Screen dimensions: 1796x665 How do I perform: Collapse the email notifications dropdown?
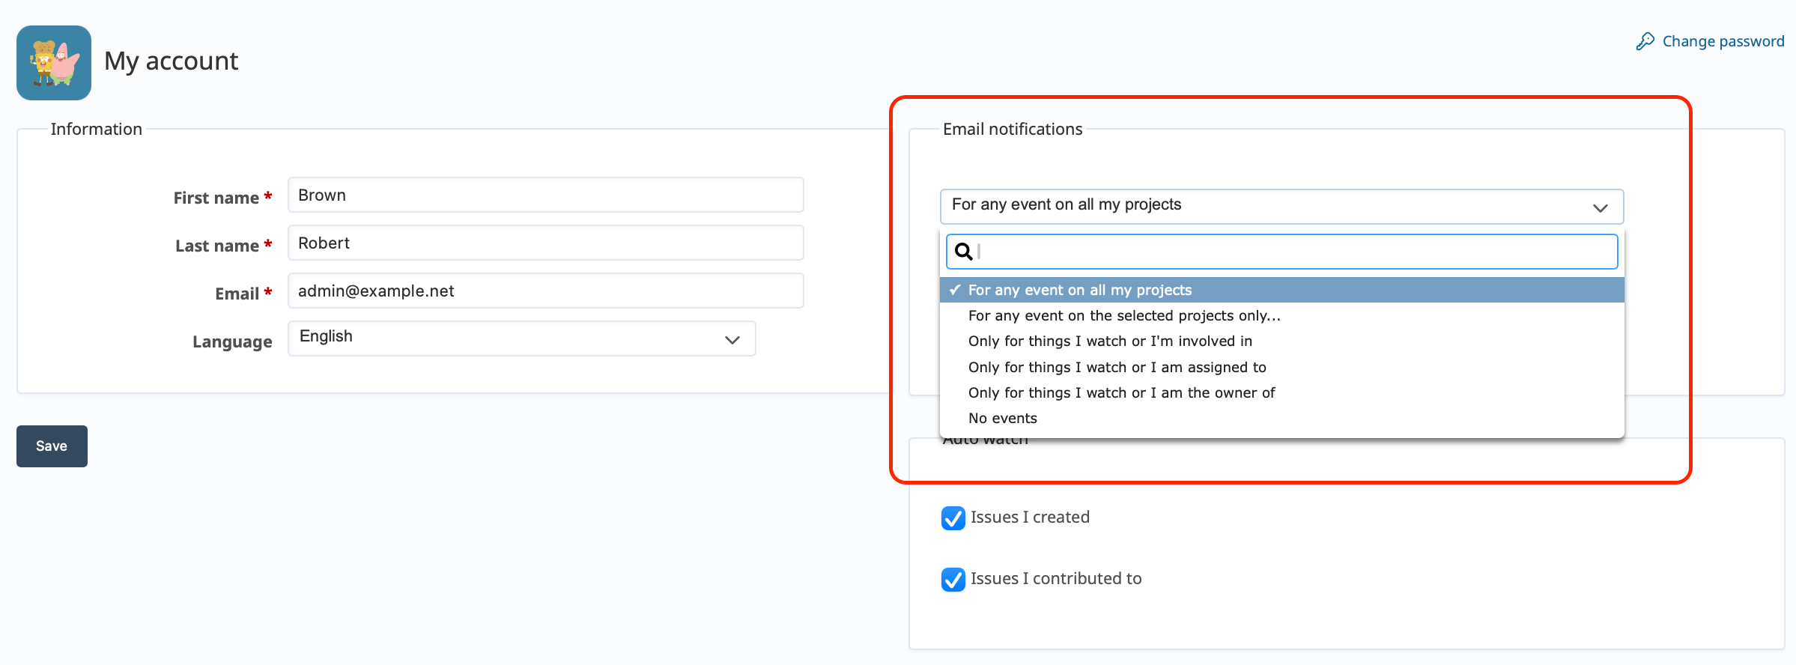tap(1281, 207)
